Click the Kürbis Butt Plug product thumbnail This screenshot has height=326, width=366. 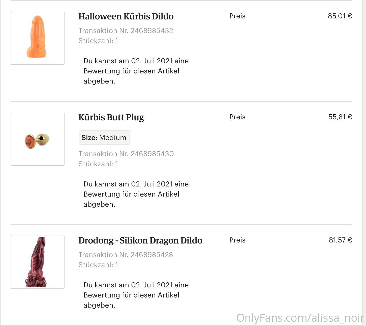[38, 139]
